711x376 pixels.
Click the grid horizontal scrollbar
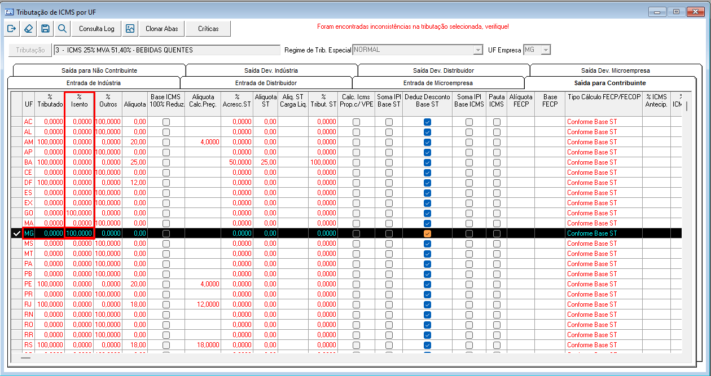point(27,357)
